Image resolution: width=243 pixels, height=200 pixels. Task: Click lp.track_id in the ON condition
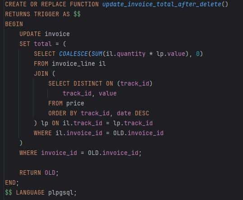(x=133, y=123)
